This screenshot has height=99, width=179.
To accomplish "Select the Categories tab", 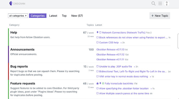I will [x=38, y=16].
